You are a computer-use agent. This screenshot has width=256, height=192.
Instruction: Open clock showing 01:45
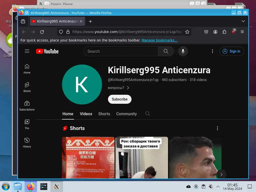pos(232,186)
